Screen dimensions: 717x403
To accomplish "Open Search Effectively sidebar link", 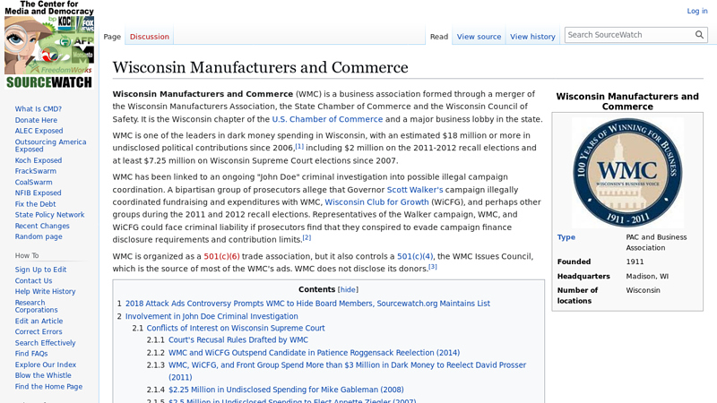I will tap(46, 343).
